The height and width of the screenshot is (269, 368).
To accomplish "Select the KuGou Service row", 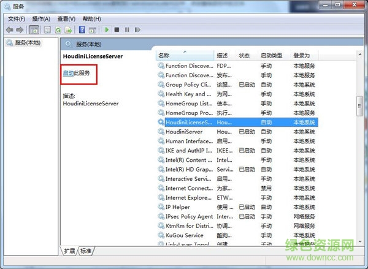I will point(237,235).
